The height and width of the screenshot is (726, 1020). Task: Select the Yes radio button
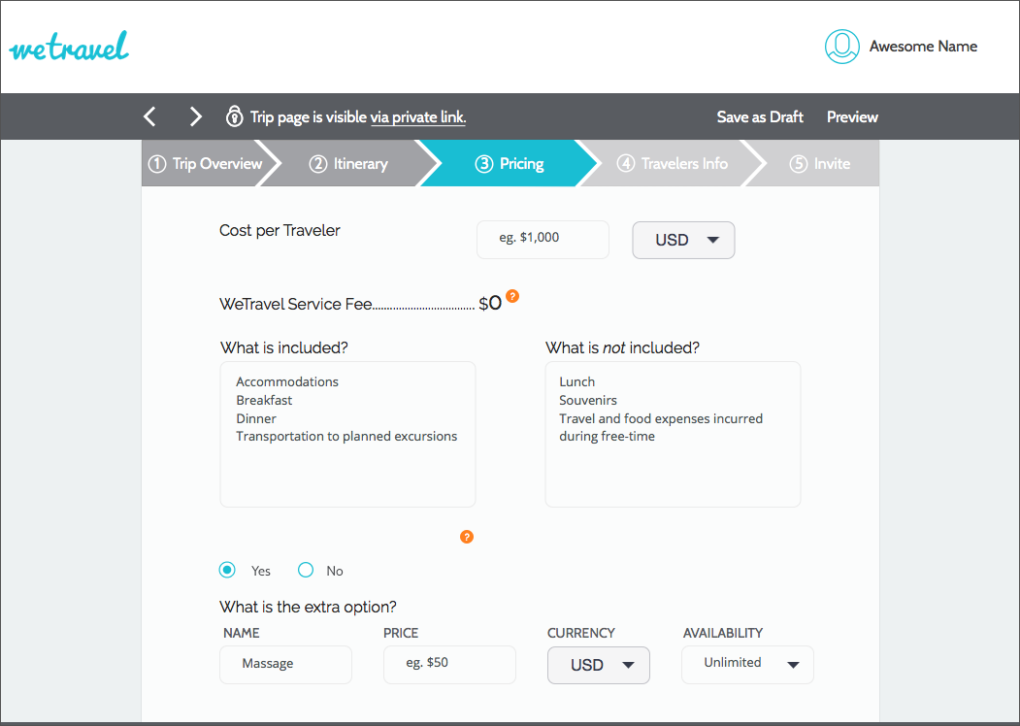click(227, 570)
